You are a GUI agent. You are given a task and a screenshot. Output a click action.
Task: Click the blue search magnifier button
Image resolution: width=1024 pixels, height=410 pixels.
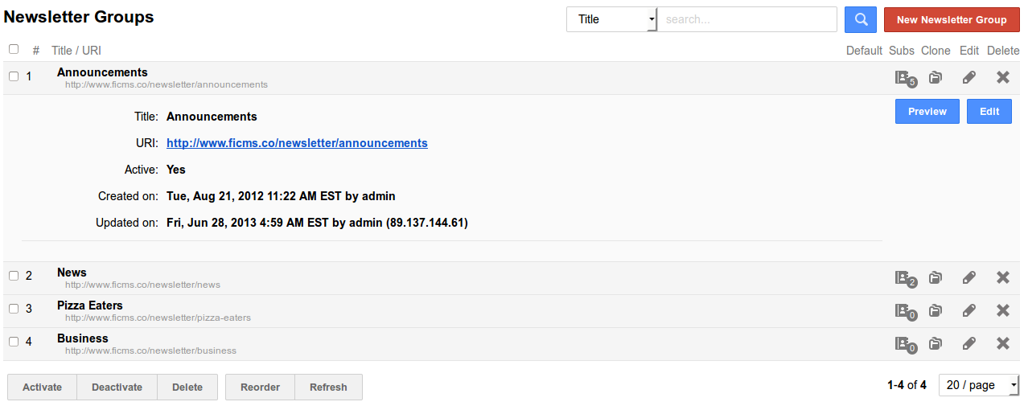tap(860, 19)
